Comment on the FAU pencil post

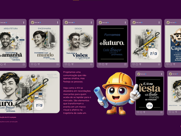click(x=137, y=64)
